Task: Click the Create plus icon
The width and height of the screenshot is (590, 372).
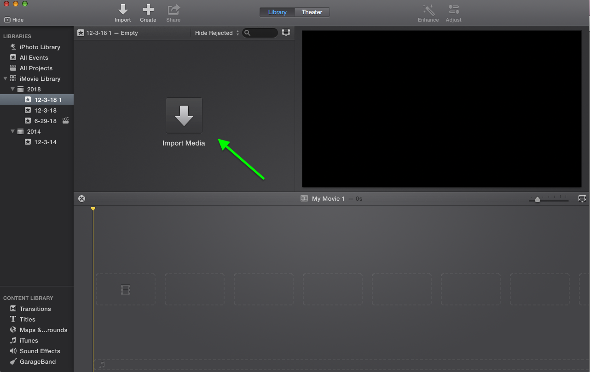Action: (148, 10)
